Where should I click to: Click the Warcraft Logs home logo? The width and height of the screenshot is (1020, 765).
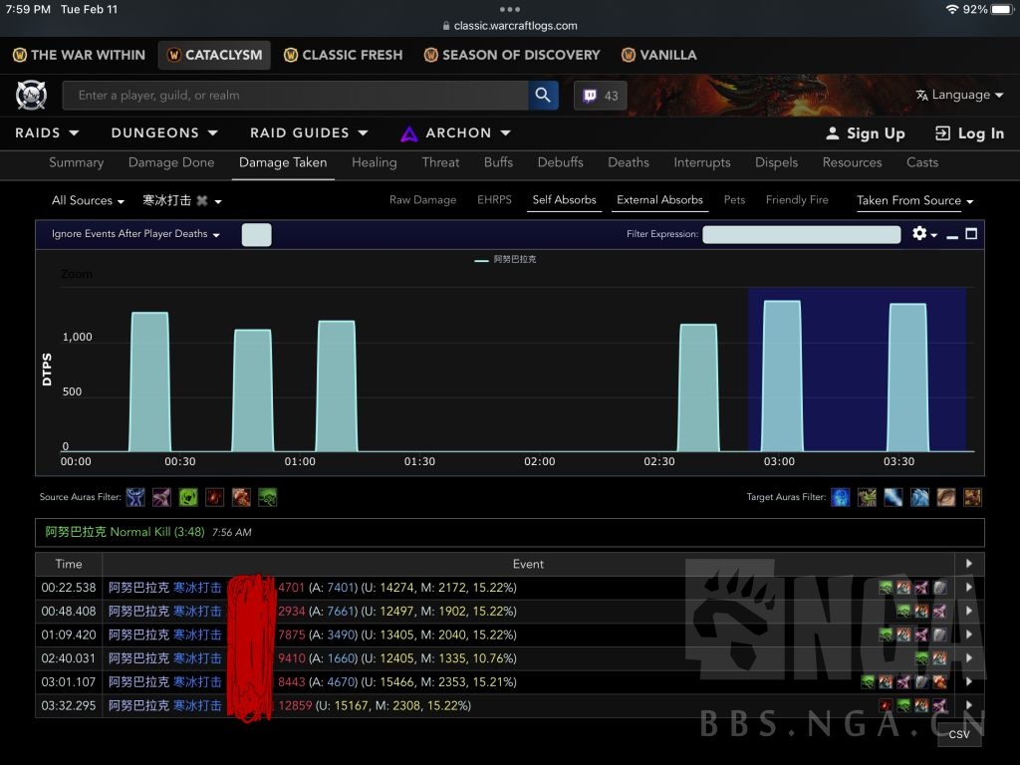tap(31, 96)
